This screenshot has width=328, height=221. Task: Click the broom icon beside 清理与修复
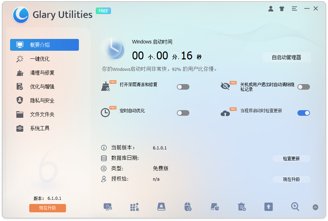tap(20, 73)
